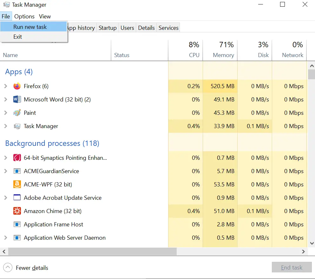Click the Synaptics Pointing icon
The image size is (315, 279).
(x=17, y=158)
